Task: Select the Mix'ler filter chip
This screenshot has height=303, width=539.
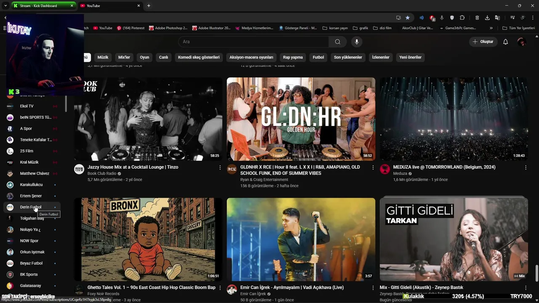Action: tap(124, 57)
